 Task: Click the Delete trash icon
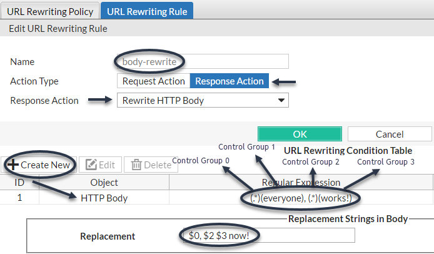click(136, 165)
